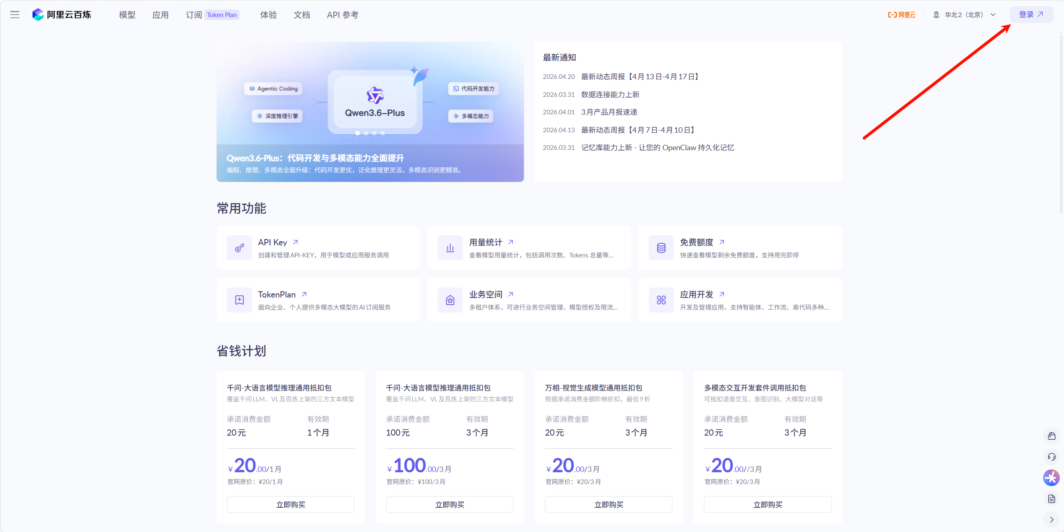Image resolution: width=1064 pixels, height=532 pixels.
Task: Open notice 记忆库能力上新 OpenClaw
Action: [x=658, y=148]
